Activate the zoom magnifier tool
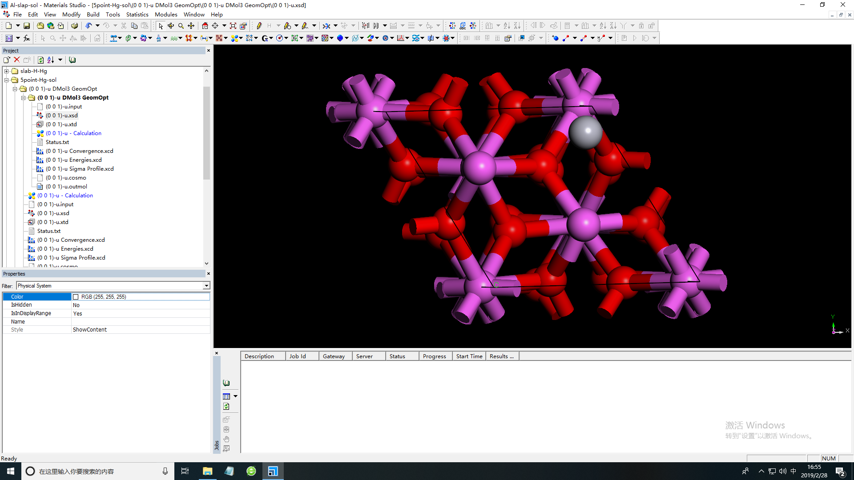The image size is (854, 480). (181, 26)
